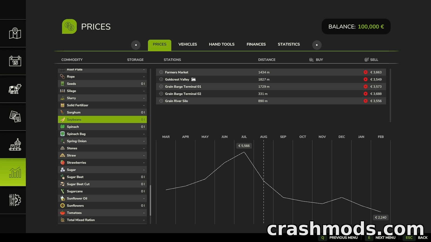
Task: Select the Soybeans commodity row
Action: 102,119
